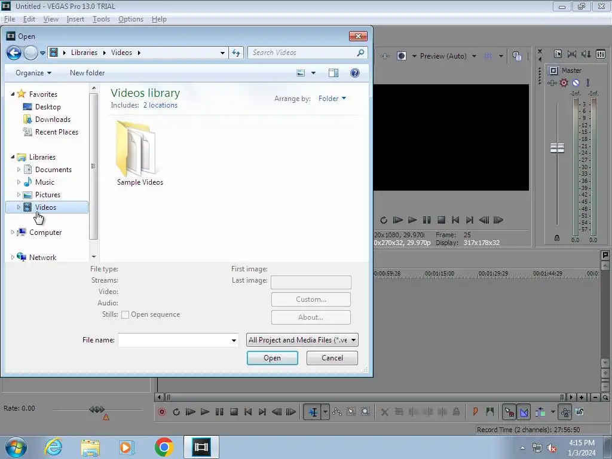This screenshot has height=459, width=612.
Task: Select the Selection Edit tool
Action: tap(351, 412)
